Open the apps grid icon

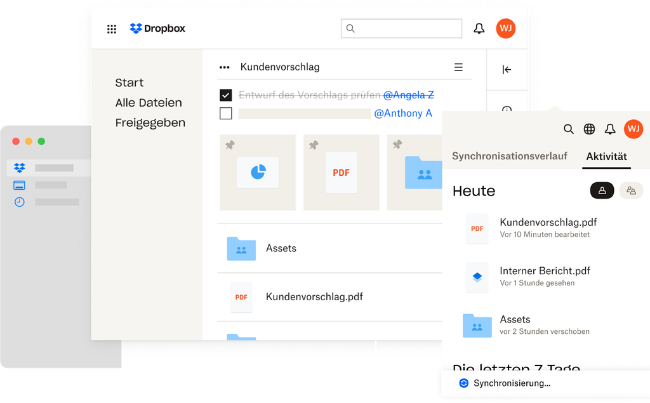[x=112, y=29]
